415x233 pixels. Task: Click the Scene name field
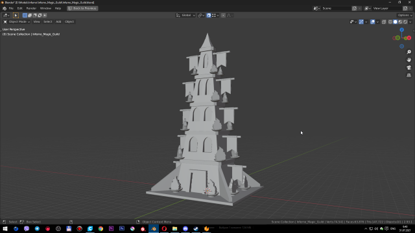pos(336,8)
